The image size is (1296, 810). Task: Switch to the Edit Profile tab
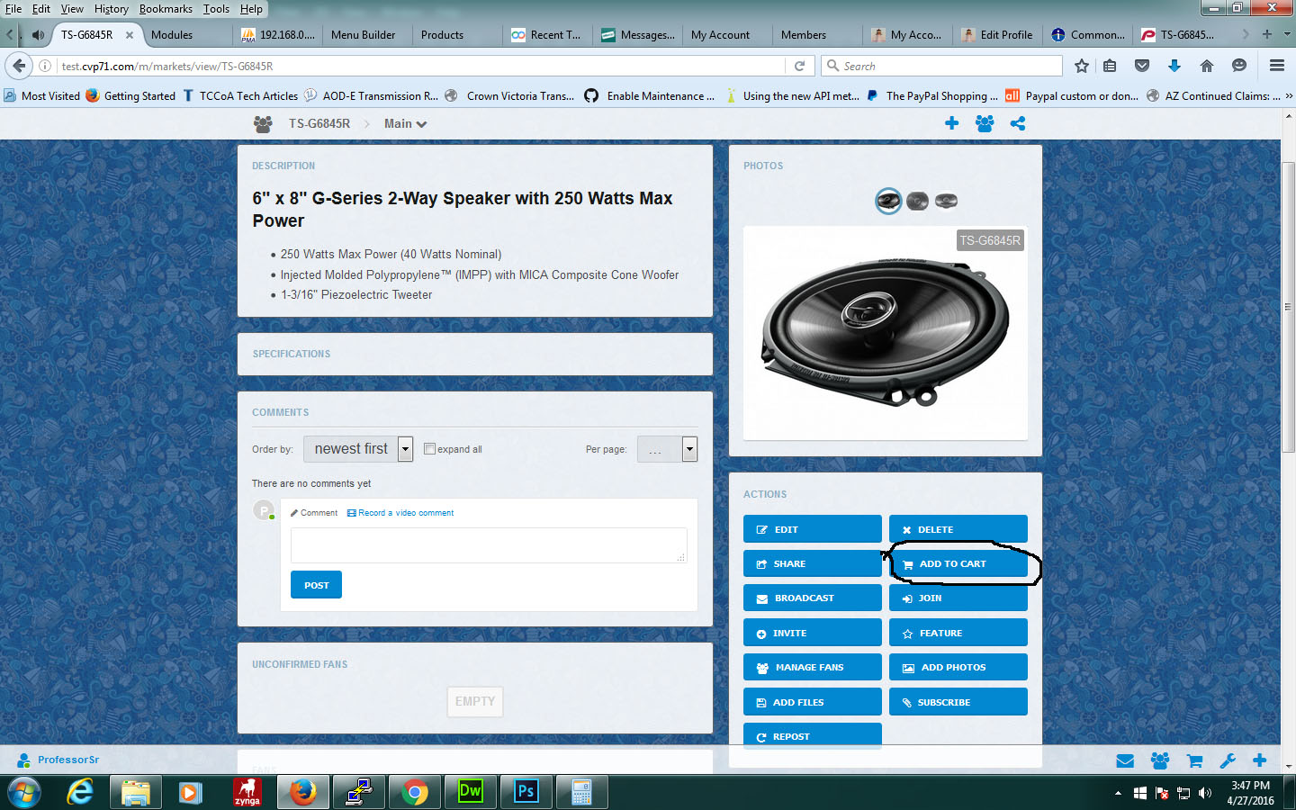pos(998,35)
